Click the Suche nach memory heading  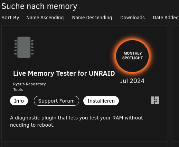point(39,6)
